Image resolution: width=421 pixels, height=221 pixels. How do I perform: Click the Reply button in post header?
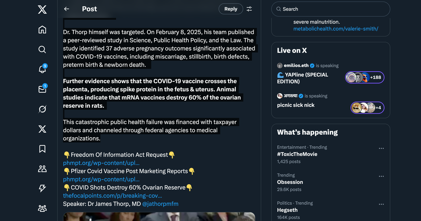click(x=230, y=9)
